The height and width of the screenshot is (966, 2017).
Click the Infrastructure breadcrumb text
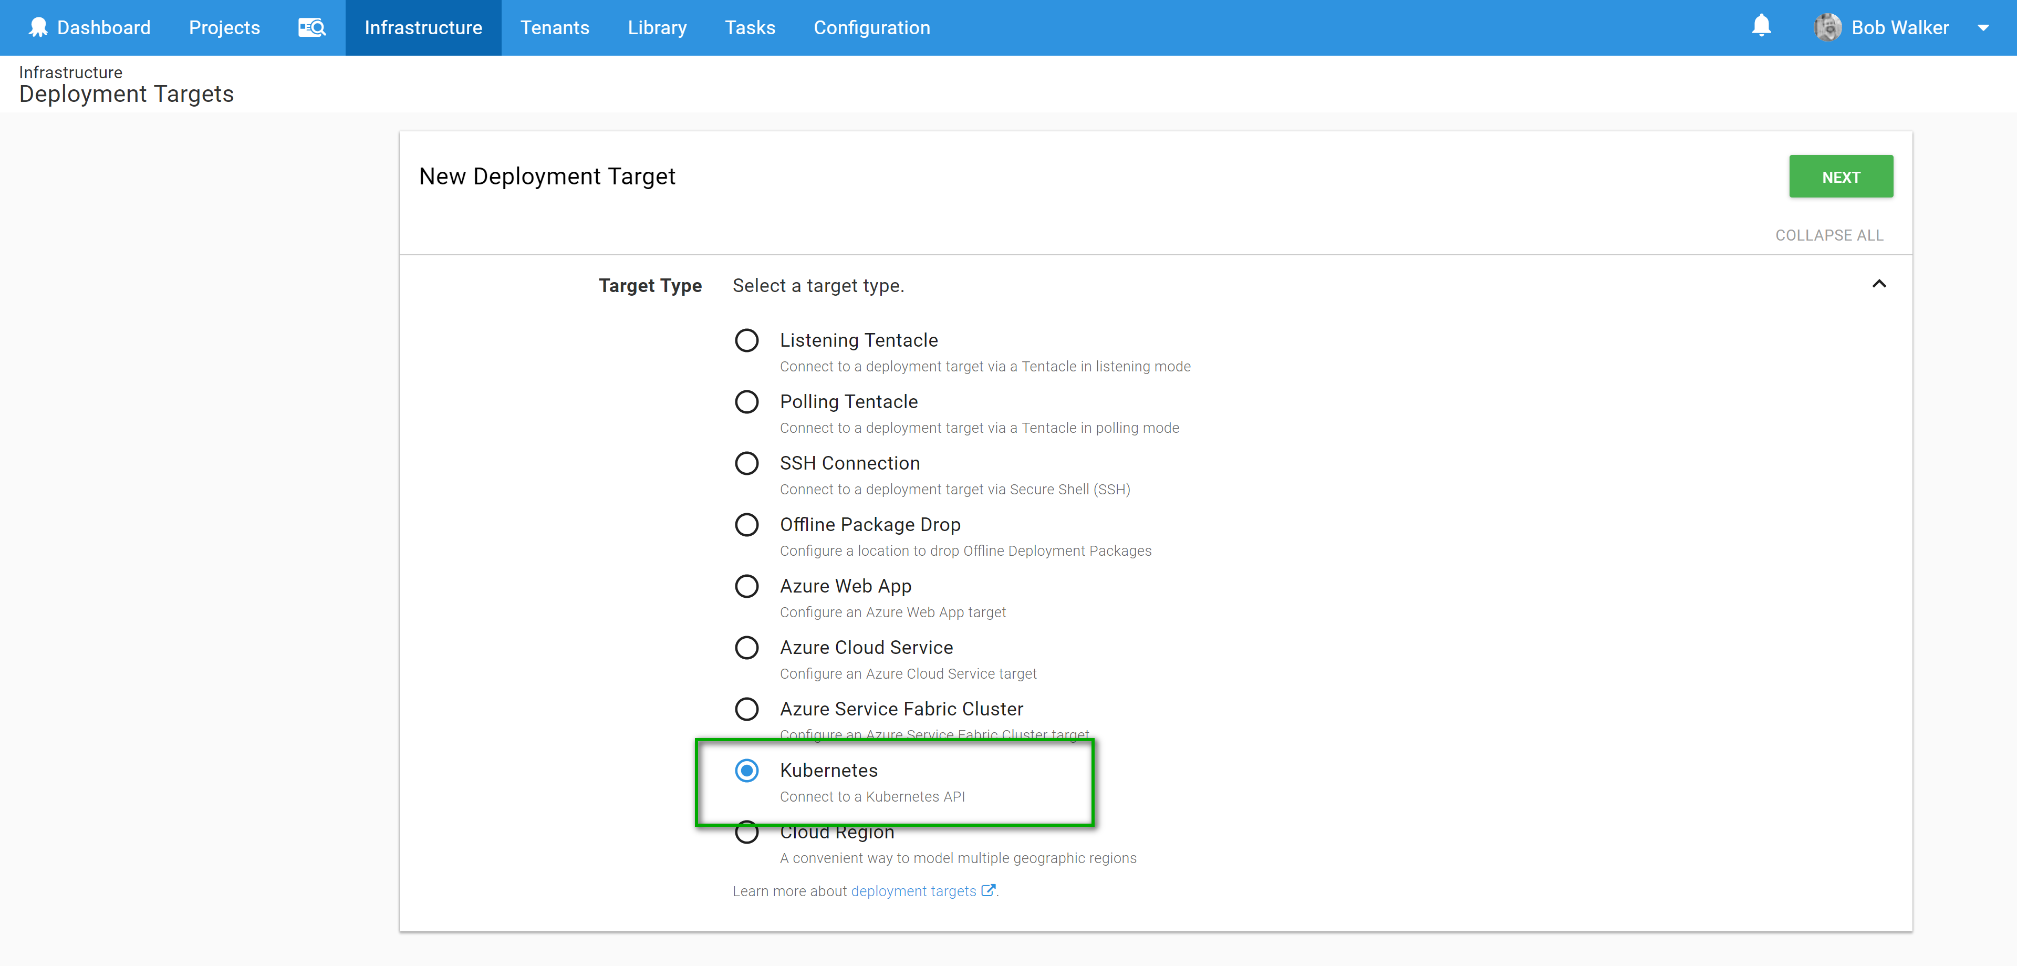70,72
